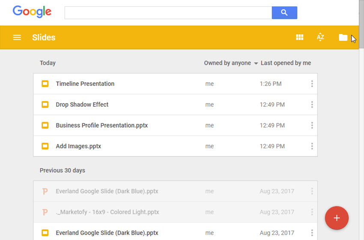The height and width of the screenshot is (240, 364).
Task: Open the AZ sort options
Action: click(320, 38)
